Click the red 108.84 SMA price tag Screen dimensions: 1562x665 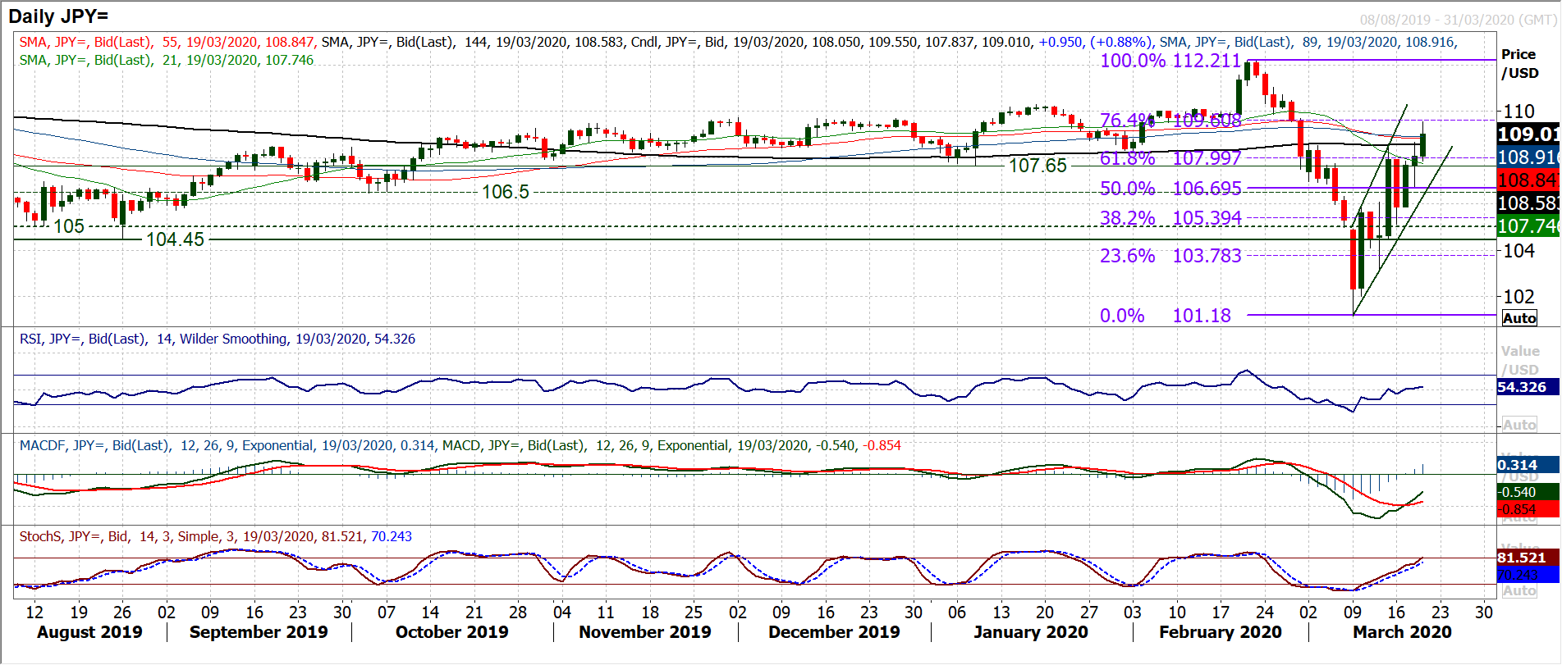1528,180
